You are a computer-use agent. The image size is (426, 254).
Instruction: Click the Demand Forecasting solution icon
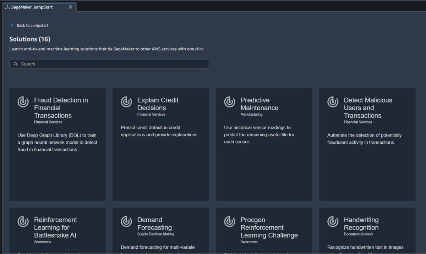[126, 221]
